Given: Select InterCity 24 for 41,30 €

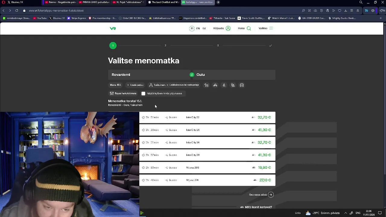Looking at the screenshot, I should [x=207, y=130].
